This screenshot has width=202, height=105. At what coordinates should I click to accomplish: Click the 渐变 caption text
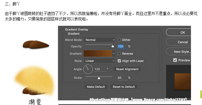click(x=35, y=102)
